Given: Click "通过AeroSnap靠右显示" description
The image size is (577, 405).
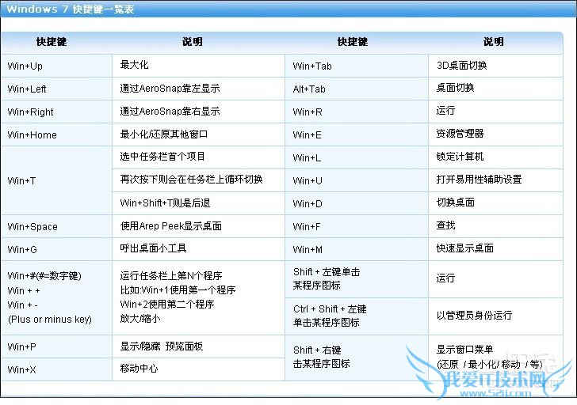Looking at the screenshot, I should 170,111.
